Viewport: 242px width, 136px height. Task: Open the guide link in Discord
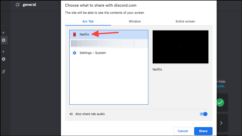[x=220, y=86]
